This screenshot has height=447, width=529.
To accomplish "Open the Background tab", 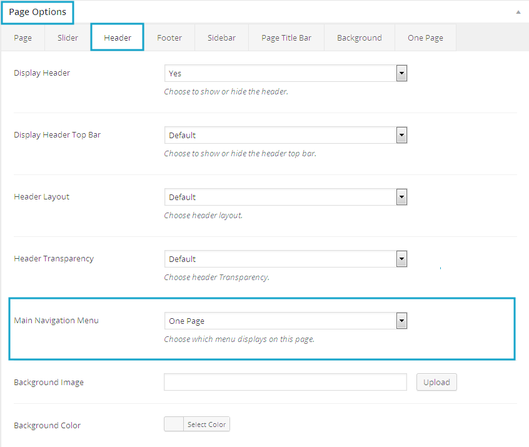I will click(359, 38).
